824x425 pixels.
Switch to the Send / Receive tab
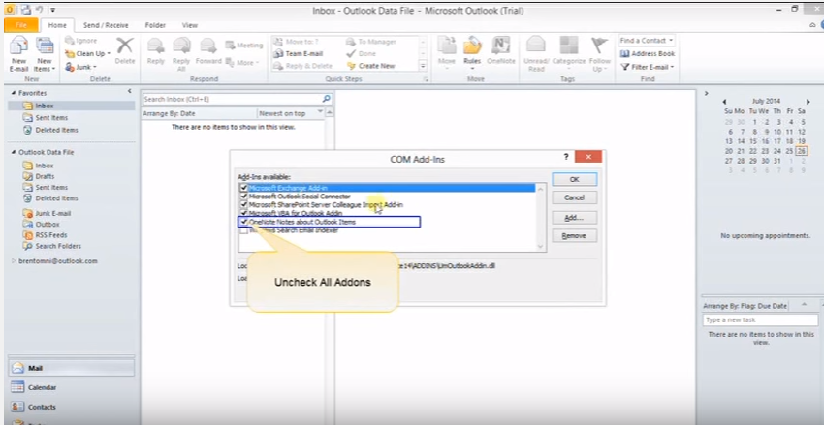point(106,25)
